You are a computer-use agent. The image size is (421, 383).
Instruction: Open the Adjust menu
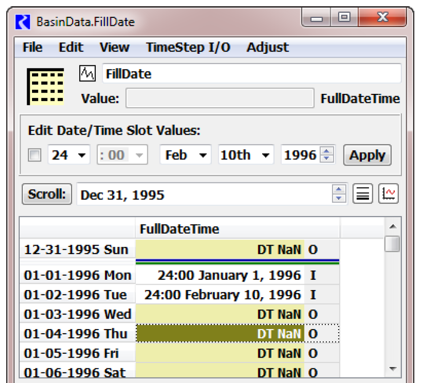(x=267, y=47)
